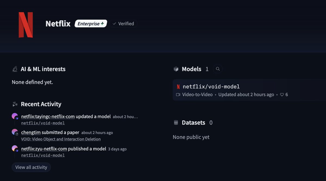
Task: Open the netflix/void-model model page
Action: pos(211,86)
